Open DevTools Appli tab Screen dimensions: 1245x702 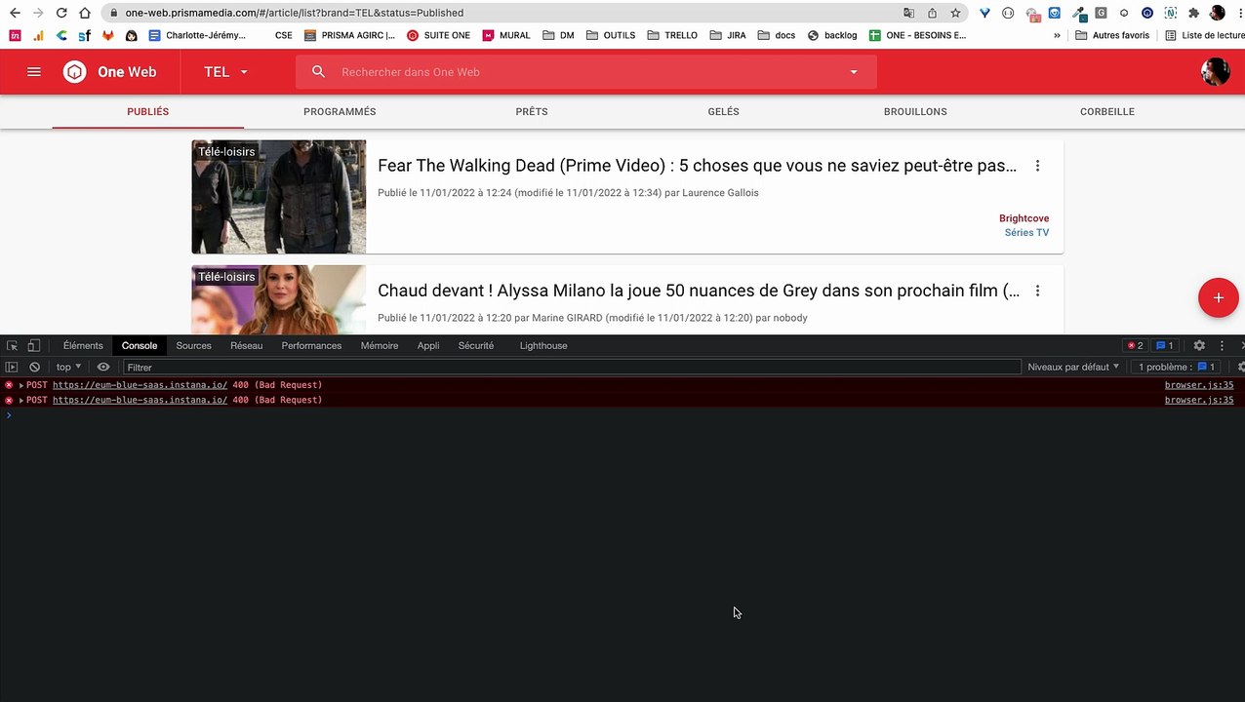coord(428,346)
